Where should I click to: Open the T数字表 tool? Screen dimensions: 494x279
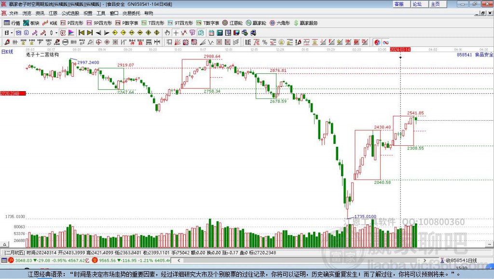tap(207, 23)
